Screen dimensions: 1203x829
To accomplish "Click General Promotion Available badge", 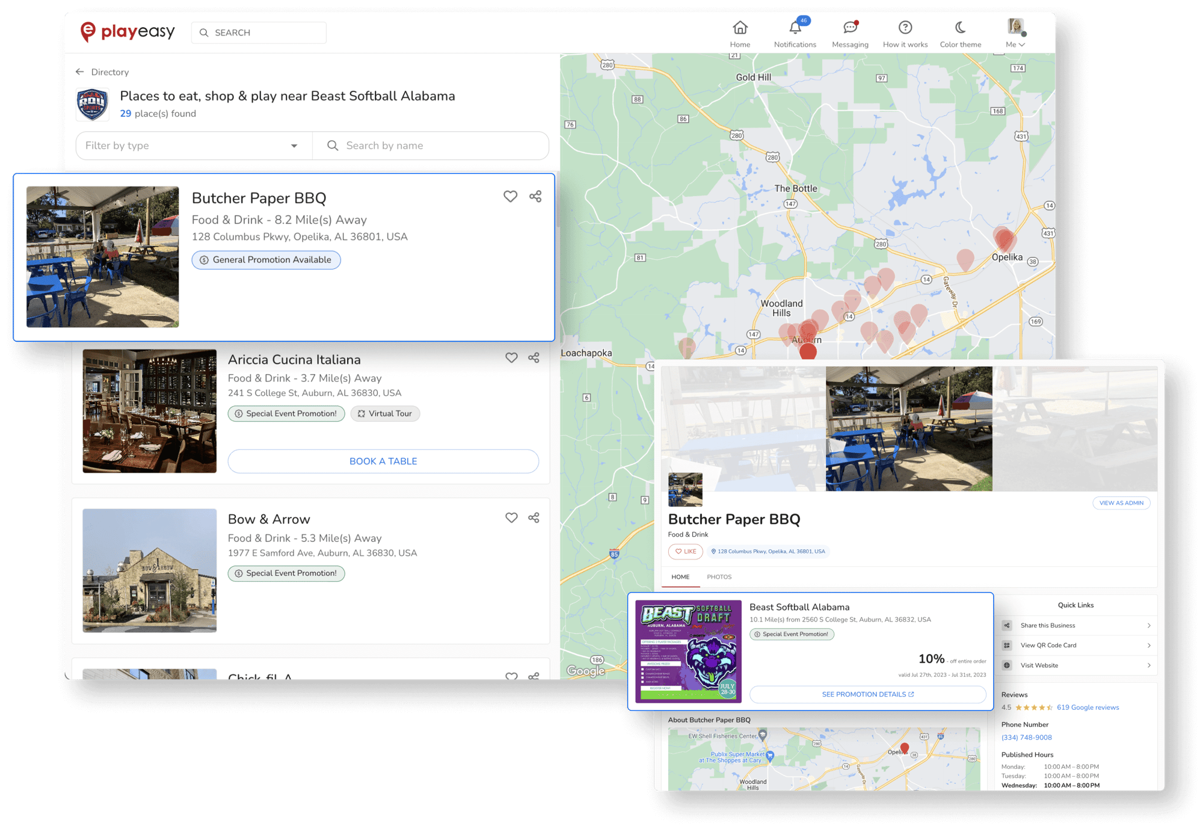I will (266, 260).
